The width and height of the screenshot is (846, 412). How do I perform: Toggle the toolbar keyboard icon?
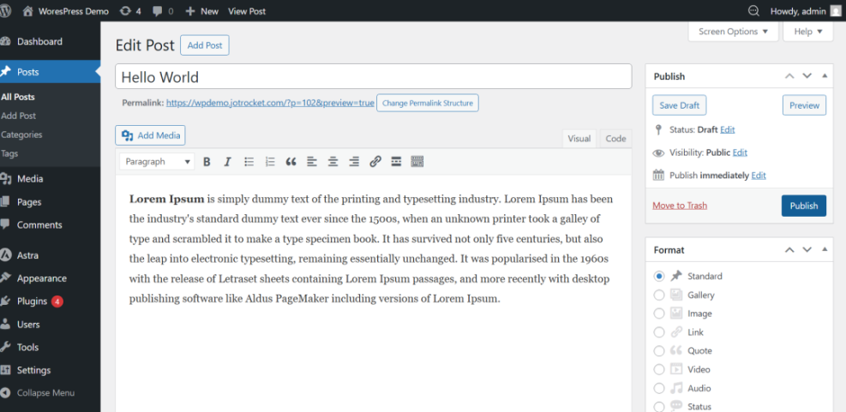click(x=417, y=161)
